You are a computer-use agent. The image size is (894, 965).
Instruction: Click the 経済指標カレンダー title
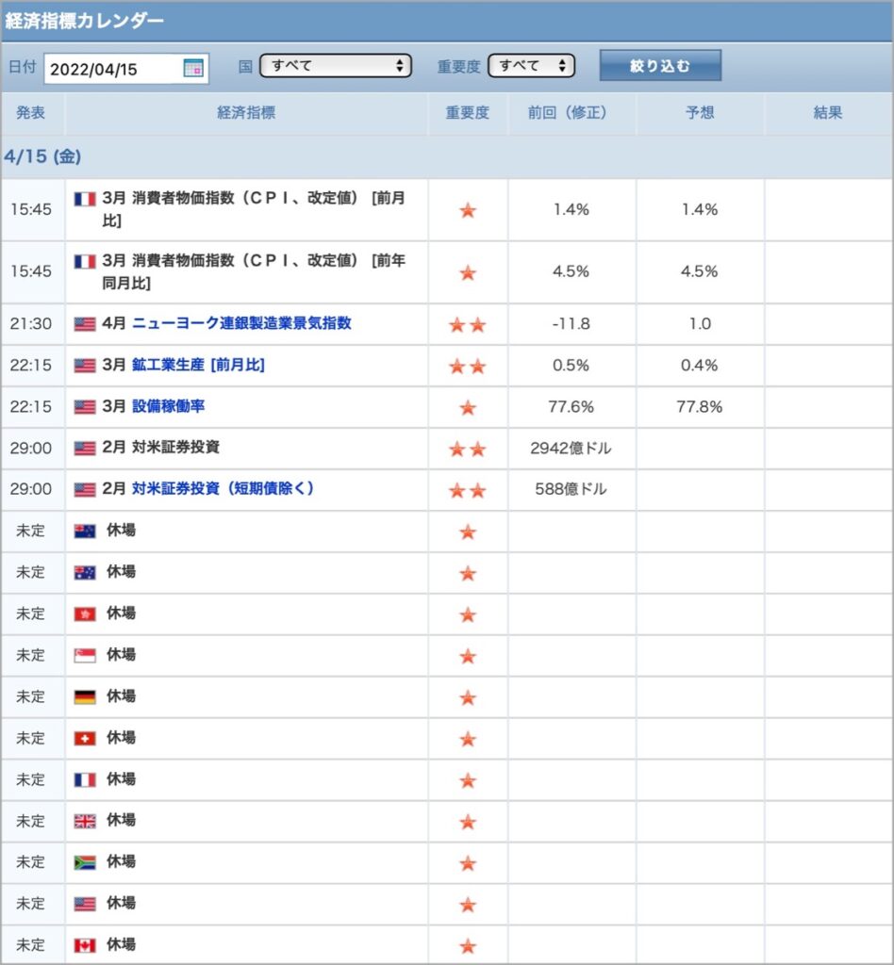[x=84, y=21]
